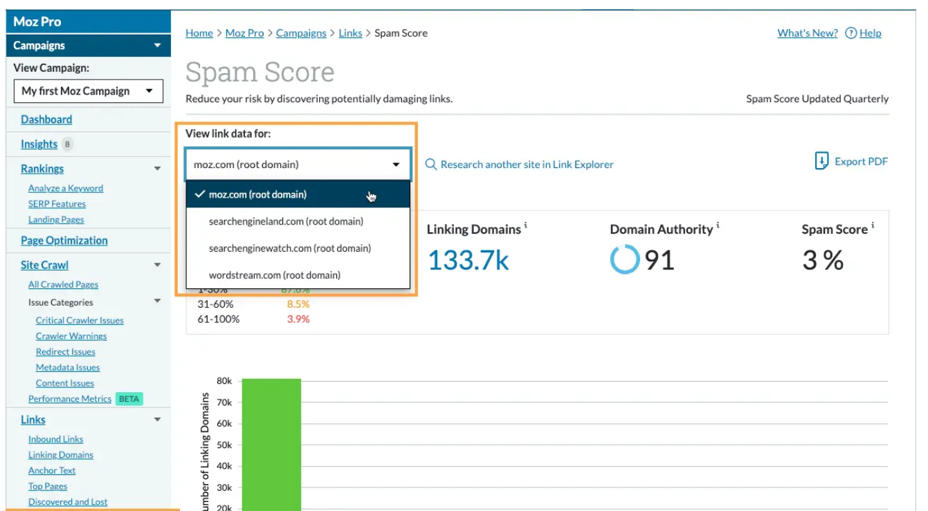The height and width of the screenshot is (511, 928).
Task: Click the Export PDF link text
Action: [x=861, y=162]
